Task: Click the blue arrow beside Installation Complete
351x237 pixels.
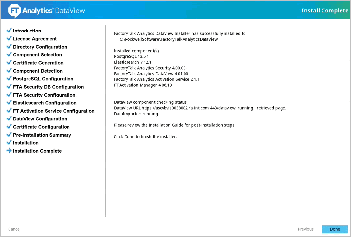Action: [x=9, y=151]
